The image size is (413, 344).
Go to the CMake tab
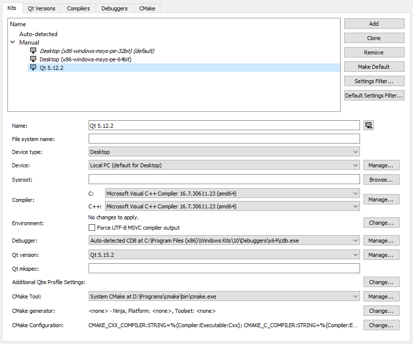click(147, 8)
